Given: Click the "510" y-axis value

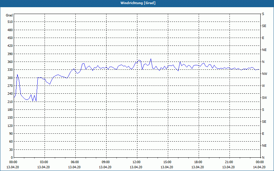Looking at the screenshot, I should 10,22.
